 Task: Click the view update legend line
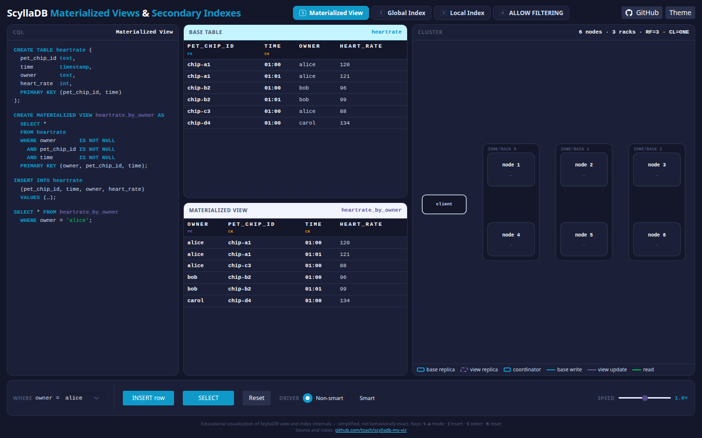[592, 370]
